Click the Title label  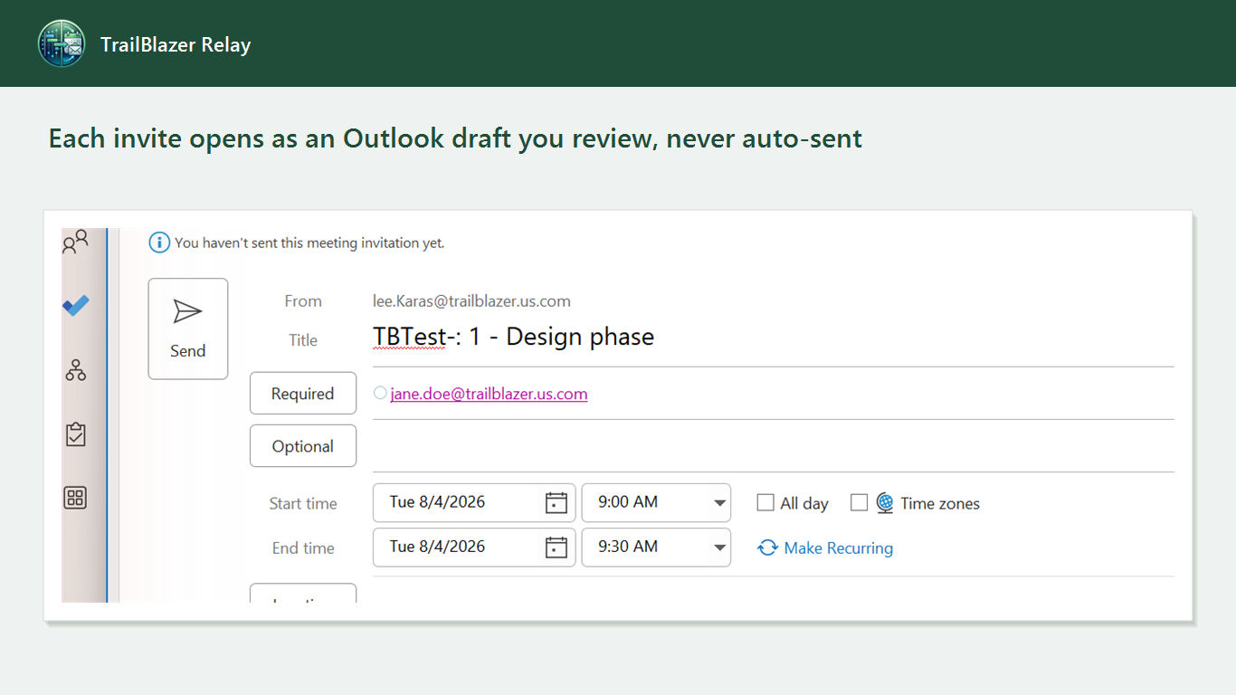[x=303, y=340]
